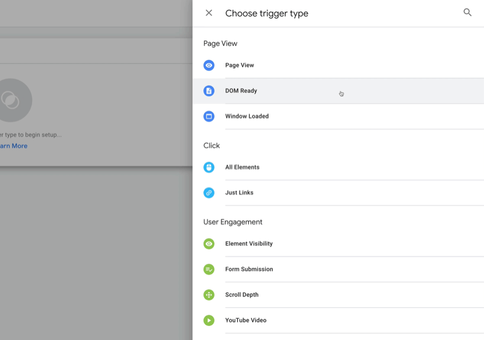Click the trigger type placeholder circle
This screenshot has height=340, width=484.
pyautogui.click(x=11, y=100)
